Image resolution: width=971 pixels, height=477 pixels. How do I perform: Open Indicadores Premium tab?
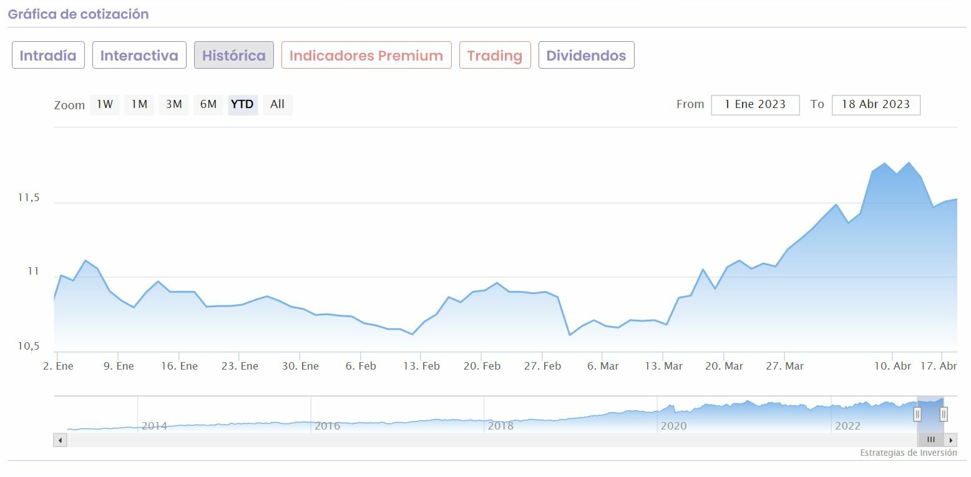[x=366, y=56]
